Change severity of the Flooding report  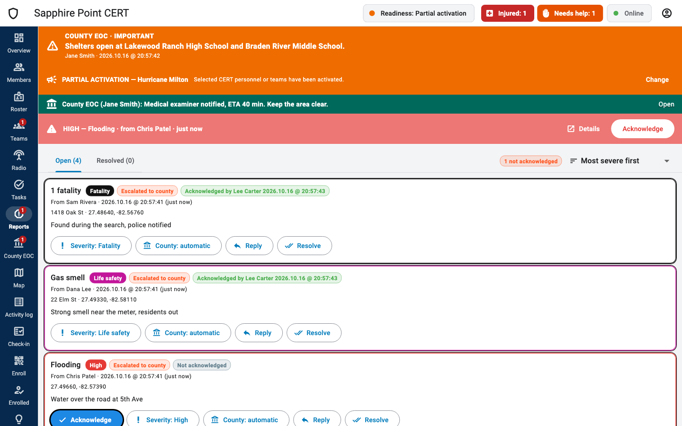[x=163, y=420]
